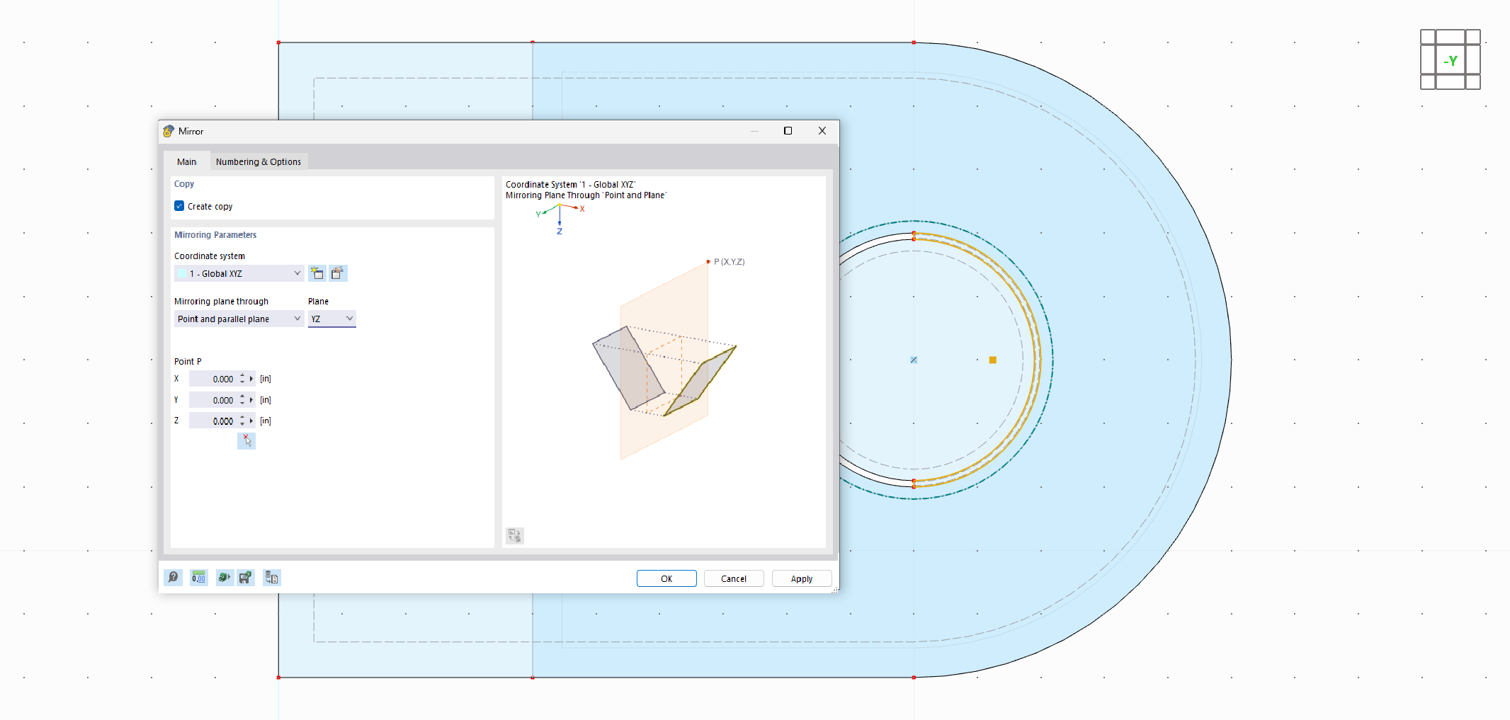Select the Main tab

point(186,161)
